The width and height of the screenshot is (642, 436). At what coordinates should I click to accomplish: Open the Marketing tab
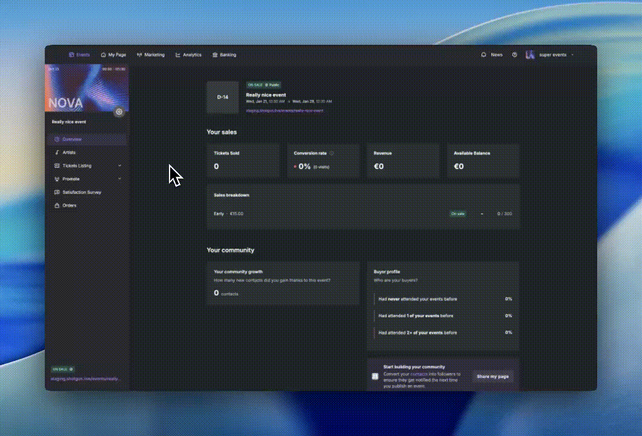(x=151, y=55)
